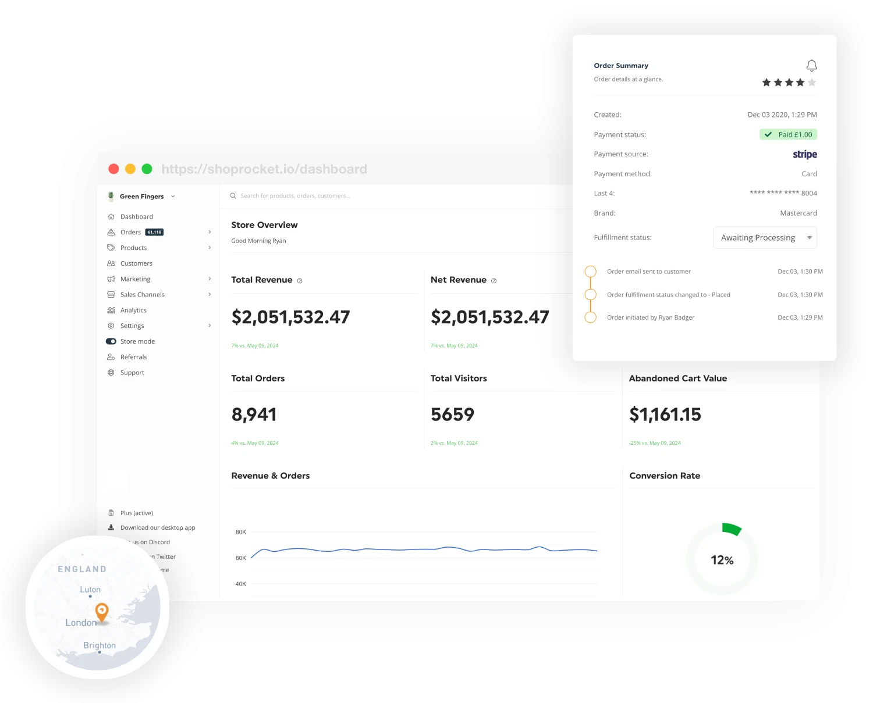Click the Dec 03 2020, 1:29 PM date

(782, 115)
